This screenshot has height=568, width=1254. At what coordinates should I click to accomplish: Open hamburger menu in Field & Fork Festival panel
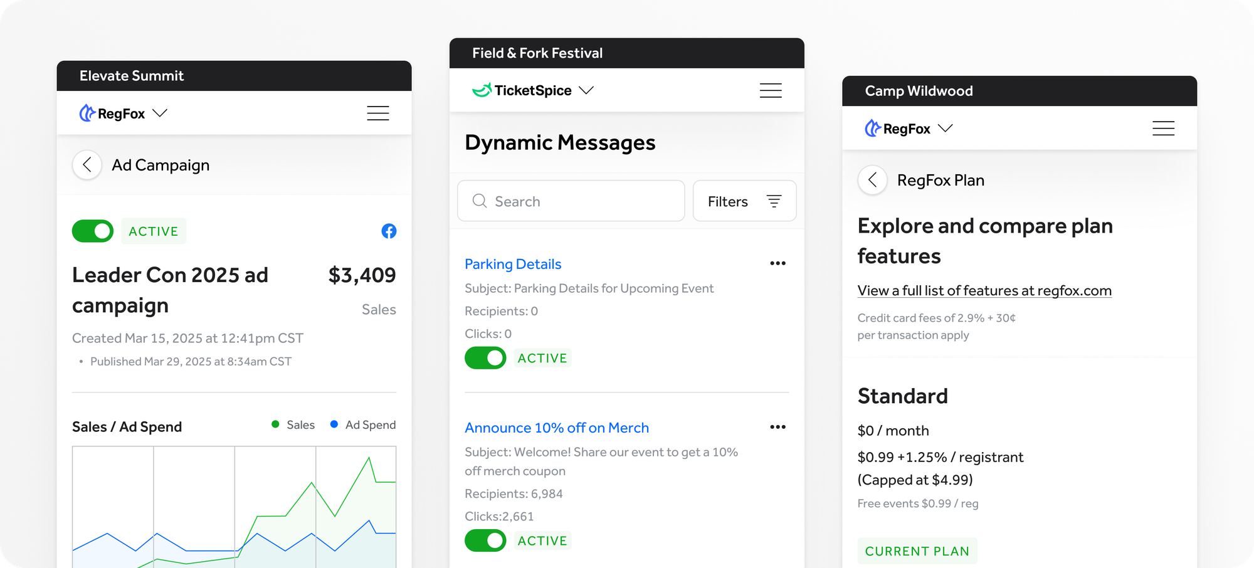[771, 90]
